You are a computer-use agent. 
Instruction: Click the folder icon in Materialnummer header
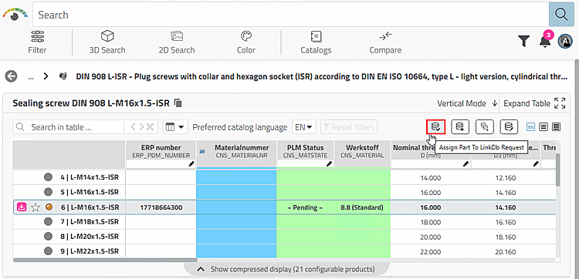tap(201, 151)
